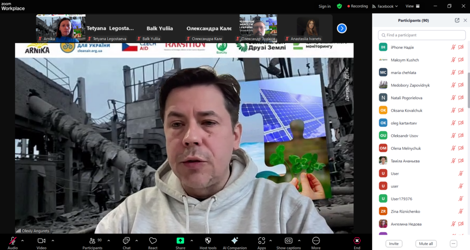Click the Find a participant search field
This screenshot has height=250, width=470.
coord(420,35)
